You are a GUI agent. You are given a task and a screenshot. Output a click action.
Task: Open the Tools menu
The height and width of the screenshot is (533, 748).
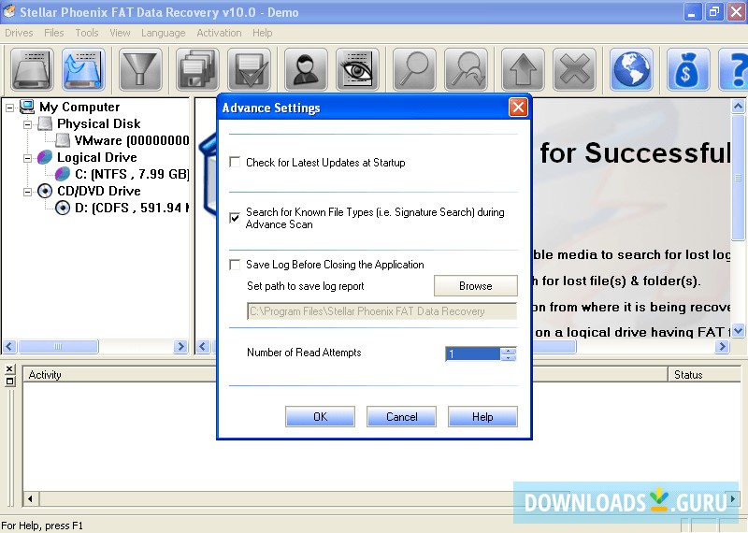pyautogui.click(x=87, y=33)
